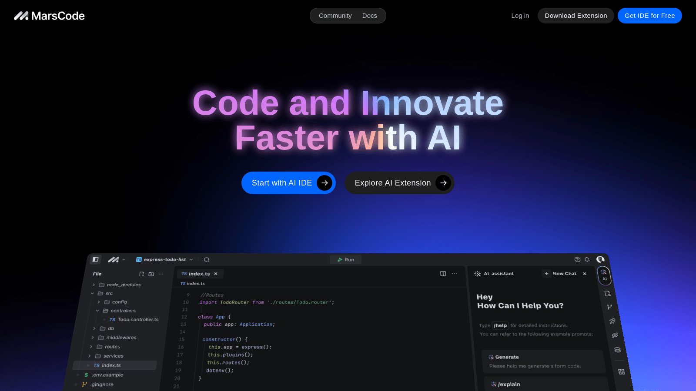The height and width of the screenshot is (391, 696).
Task: Click the /help command chip
Action: pyautogui.click(x=500, y=325)
